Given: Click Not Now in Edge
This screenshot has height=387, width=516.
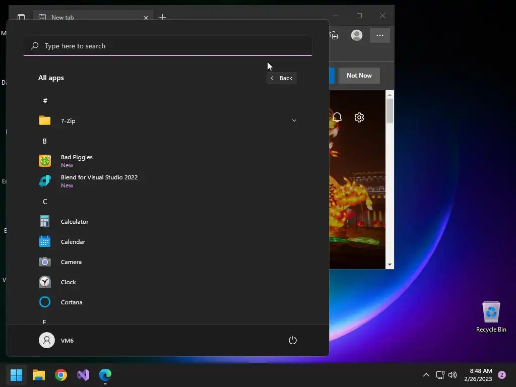Looking at the screenshot, I should point(359,76).
